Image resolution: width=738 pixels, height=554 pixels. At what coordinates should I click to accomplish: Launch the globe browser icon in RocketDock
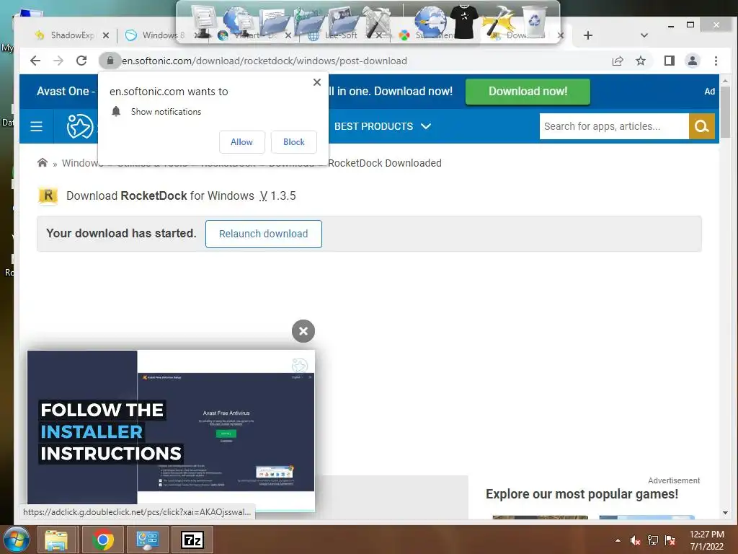click(x=430, y=22)
